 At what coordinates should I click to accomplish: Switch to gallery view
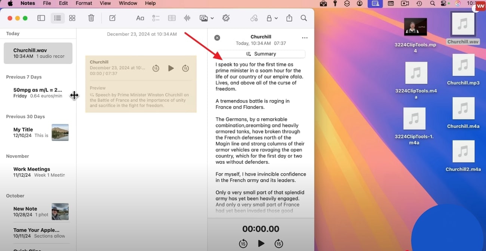72,18
